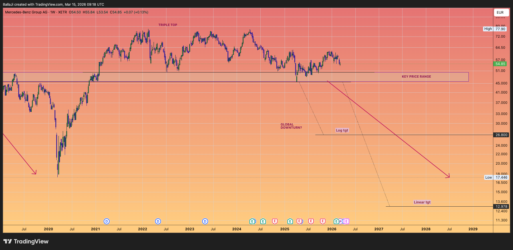Open the green earnings marker in early 2026
This screenshot has height=250, width=513.
click(x=336, y=221)
